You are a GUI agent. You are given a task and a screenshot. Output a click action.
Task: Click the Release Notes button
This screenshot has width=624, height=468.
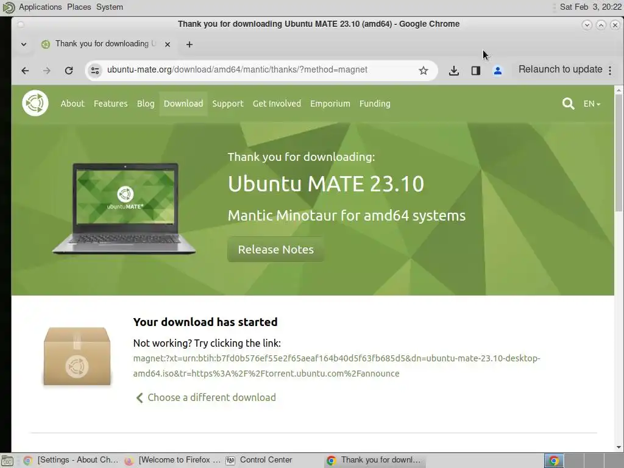click(x=276, y=249)
